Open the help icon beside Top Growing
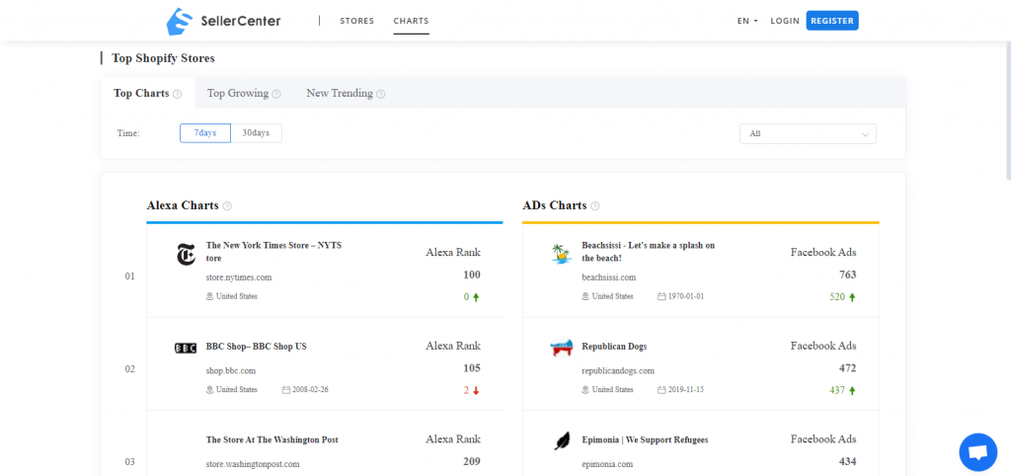The height and width of the screenshot is (476, 1011). pos(276,94)
